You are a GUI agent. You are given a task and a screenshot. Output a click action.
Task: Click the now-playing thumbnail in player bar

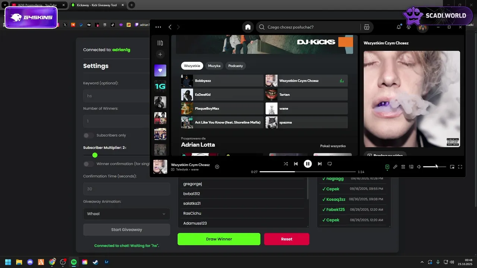(160, 167)
